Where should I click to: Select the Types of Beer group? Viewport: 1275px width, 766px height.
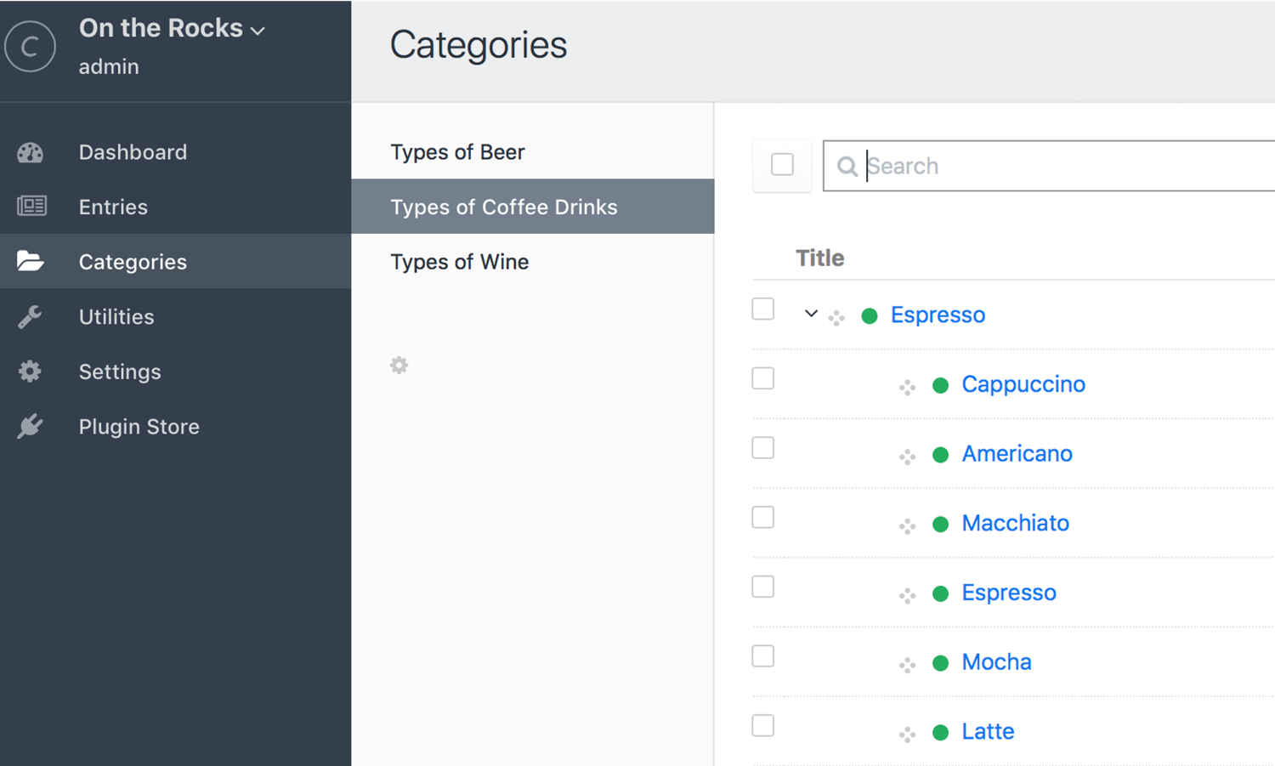[533, 151]
